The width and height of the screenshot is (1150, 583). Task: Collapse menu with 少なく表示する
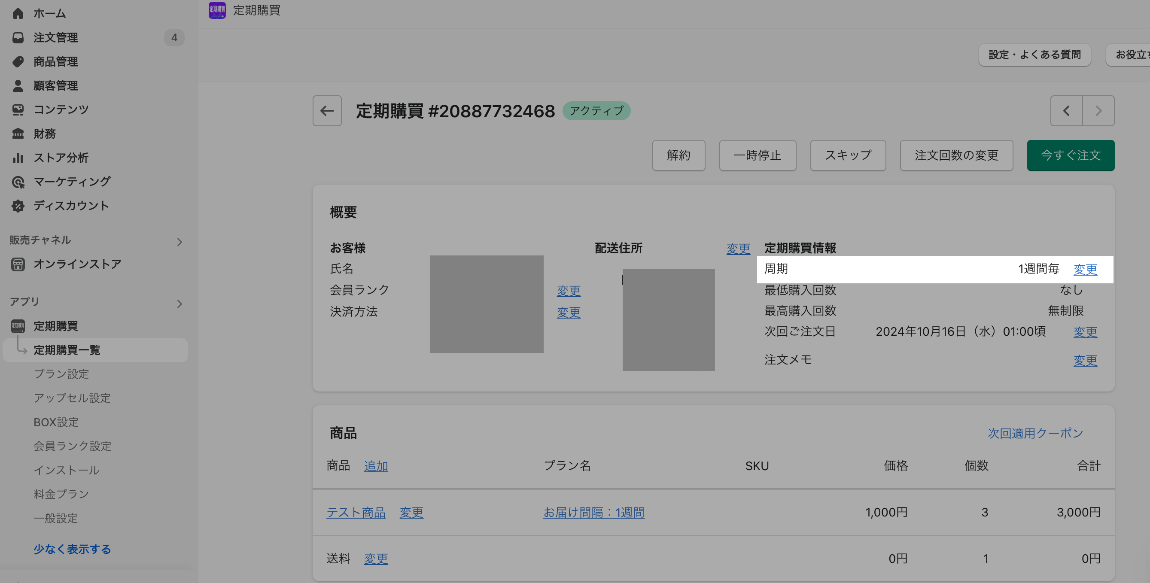point(72,549)
